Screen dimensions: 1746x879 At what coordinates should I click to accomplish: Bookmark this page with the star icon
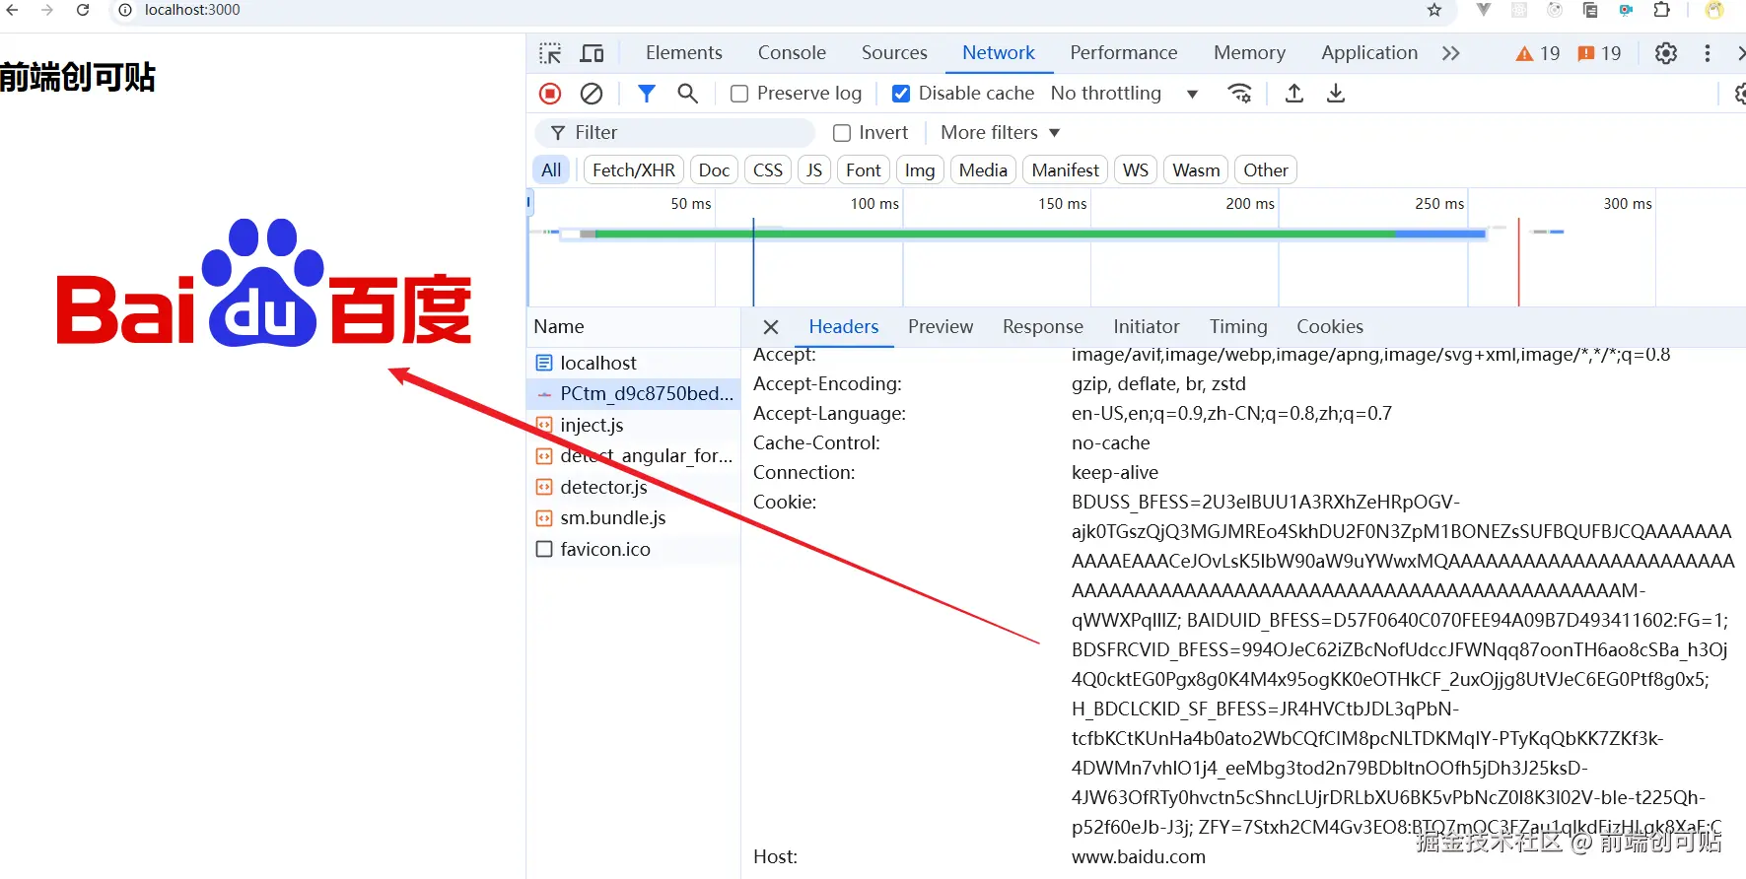click(1434, 10)
